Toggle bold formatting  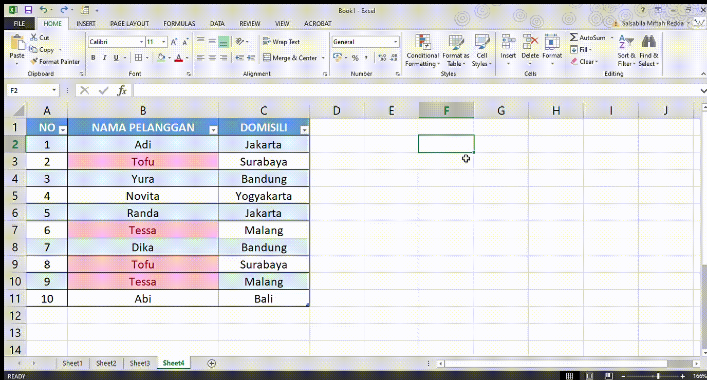pyautogui.click(x=93, y=58)
